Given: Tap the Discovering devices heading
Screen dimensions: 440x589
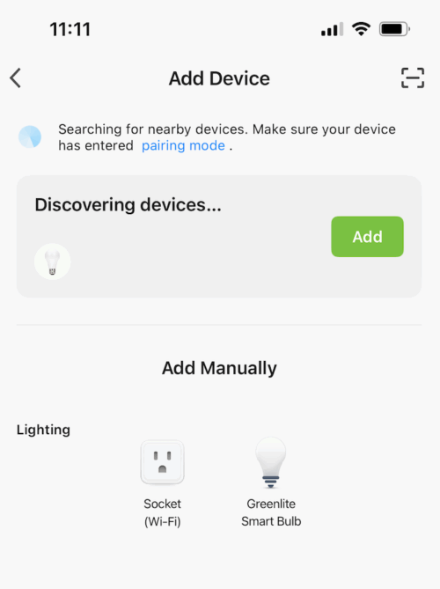Looking at the screenshot, I should coord(128,205).
